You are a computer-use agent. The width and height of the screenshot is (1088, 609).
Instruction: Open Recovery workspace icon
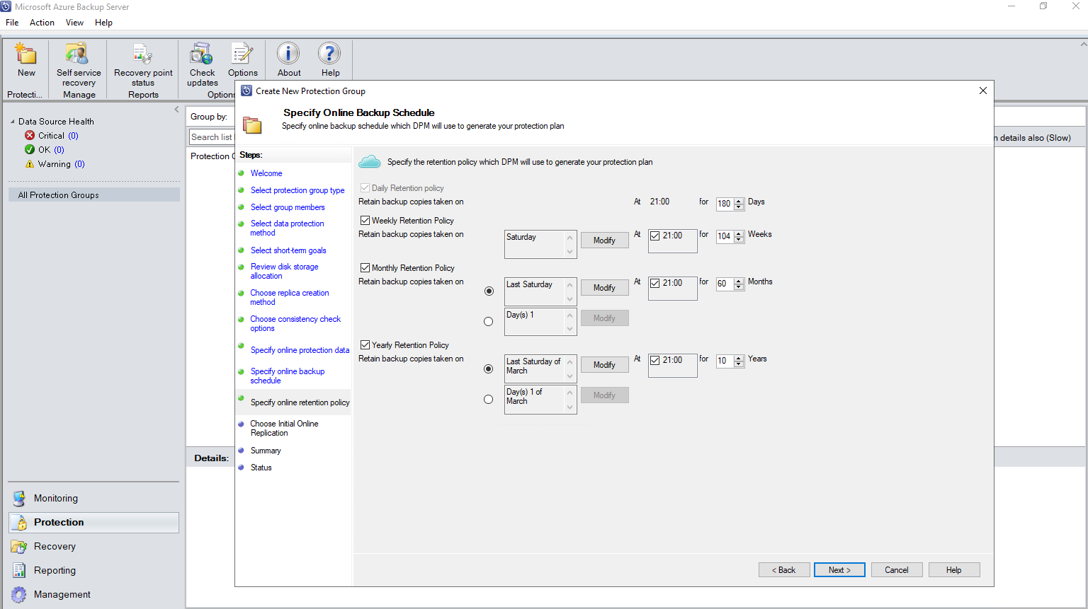[19, 546]
